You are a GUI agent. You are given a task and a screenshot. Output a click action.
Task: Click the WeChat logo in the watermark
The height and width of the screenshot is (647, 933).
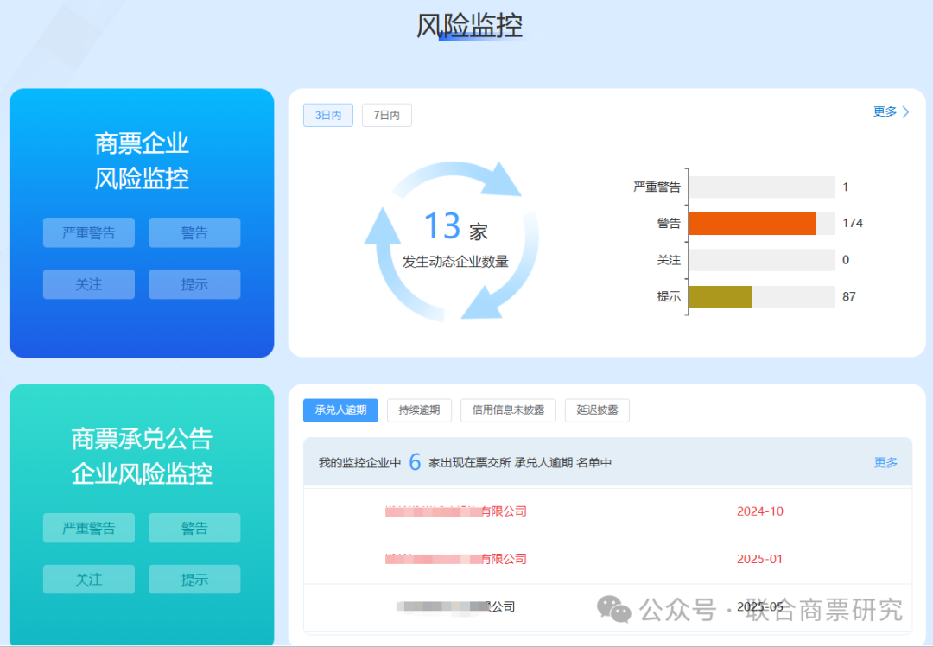614,609
